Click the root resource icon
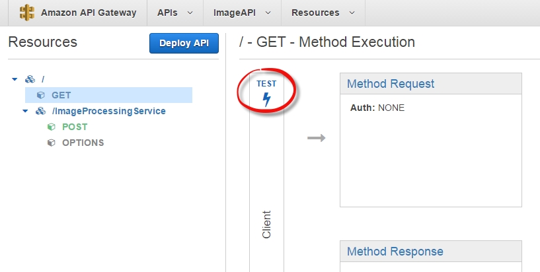Image resolution: width=540 pixels, height=272 pixels. pos(30,79)
